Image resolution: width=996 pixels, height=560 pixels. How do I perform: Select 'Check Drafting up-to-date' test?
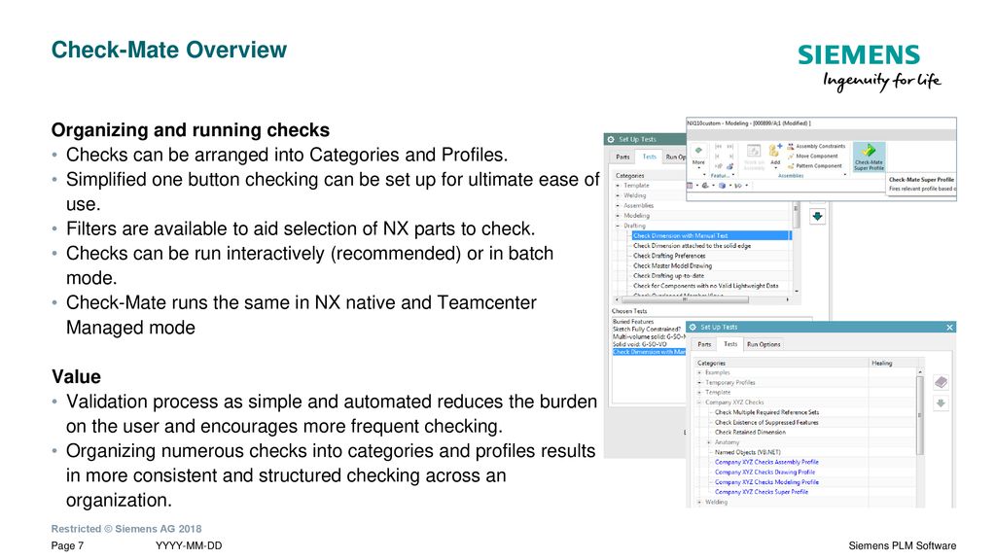tap(668, 276)
